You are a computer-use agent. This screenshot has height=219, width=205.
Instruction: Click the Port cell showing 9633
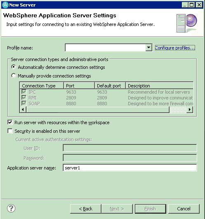(x=71, y=92)
